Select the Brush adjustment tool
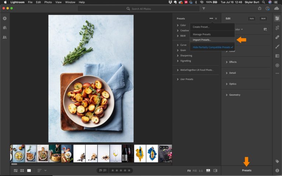 click(x=277, y=47)
